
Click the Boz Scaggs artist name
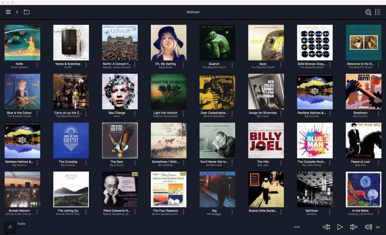pos(214,214)
